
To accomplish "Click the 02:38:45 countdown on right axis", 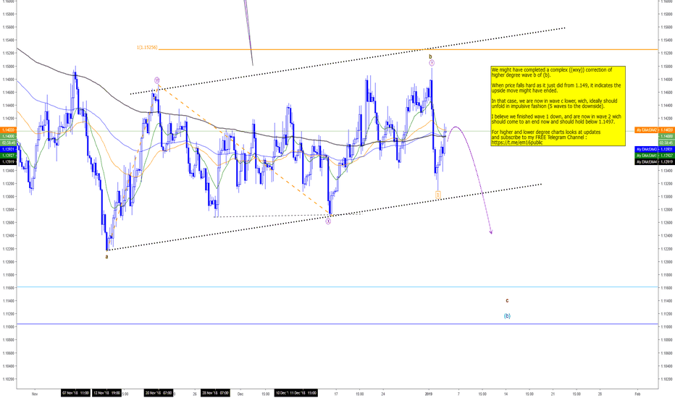I will tap(666, 143).
